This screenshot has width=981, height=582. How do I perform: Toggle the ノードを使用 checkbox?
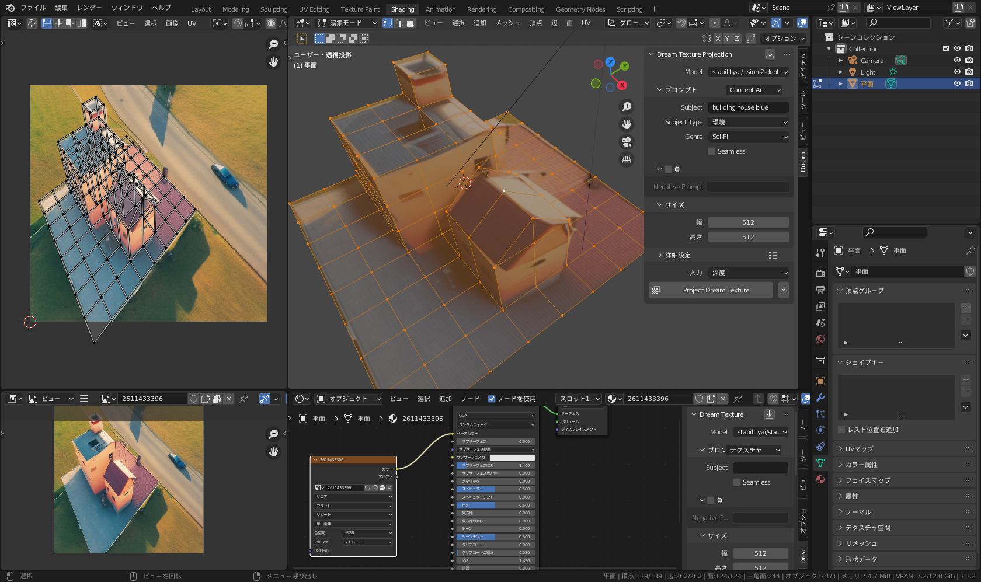click(x=492, y=399)
